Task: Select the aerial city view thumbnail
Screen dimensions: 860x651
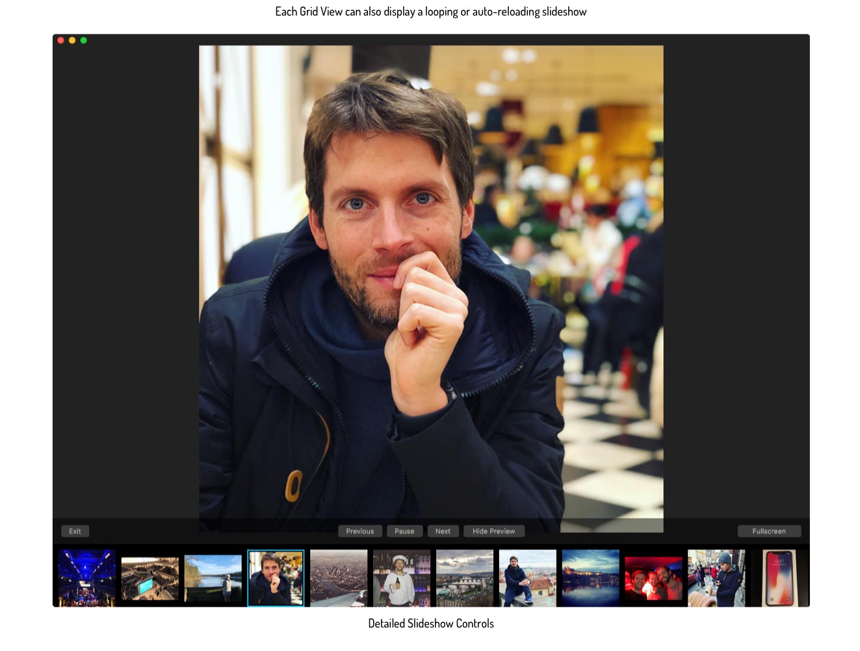Action: pyautogui.click(x=339, y=578)
